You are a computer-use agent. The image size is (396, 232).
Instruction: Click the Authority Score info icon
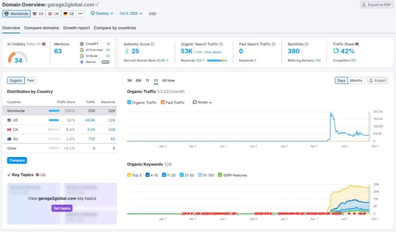pyautogui.click(x=152, y=44)
